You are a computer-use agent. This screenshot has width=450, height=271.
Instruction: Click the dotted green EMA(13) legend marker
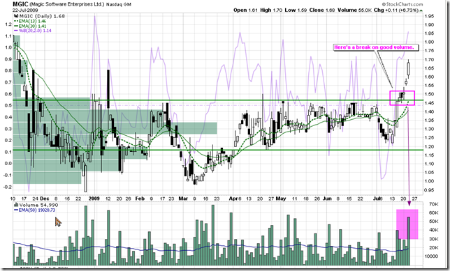[x=16, y=21]
